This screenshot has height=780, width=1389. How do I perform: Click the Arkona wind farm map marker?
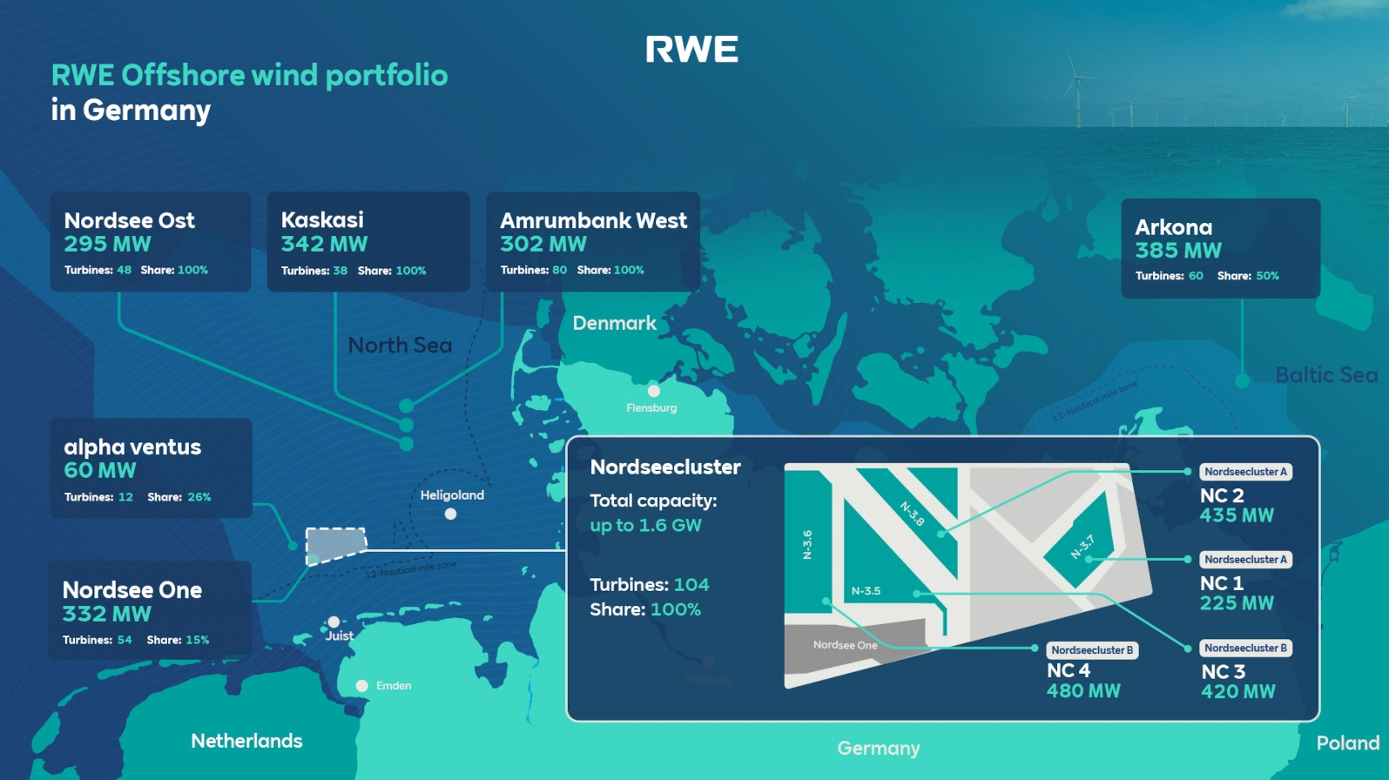(1243, 380)
